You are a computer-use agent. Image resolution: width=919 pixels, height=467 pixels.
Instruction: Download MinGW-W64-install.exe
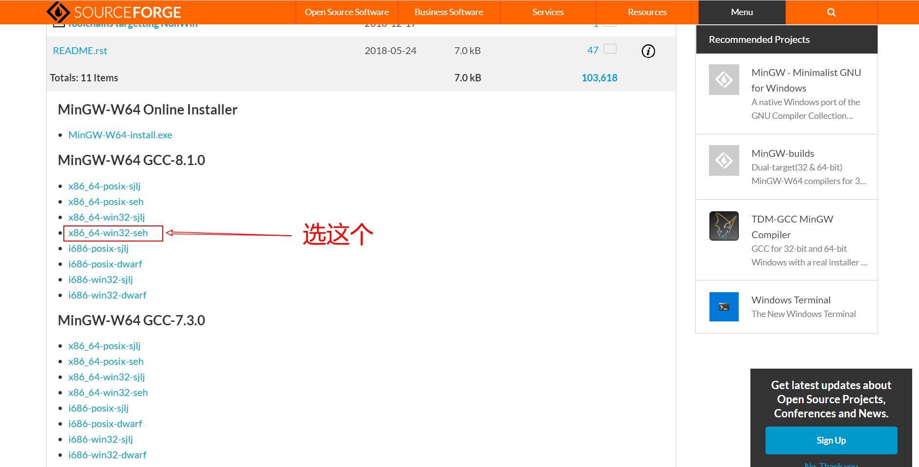[120, 135]
